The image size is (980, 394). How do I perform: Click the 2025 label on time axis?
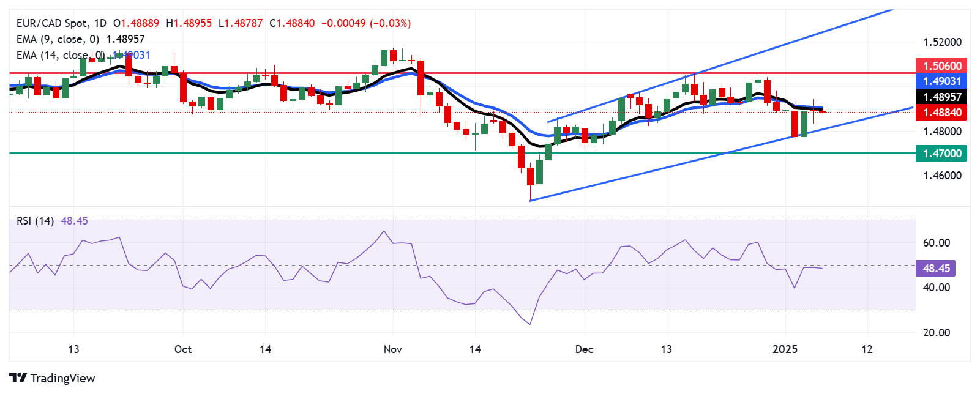click(785, 349)
